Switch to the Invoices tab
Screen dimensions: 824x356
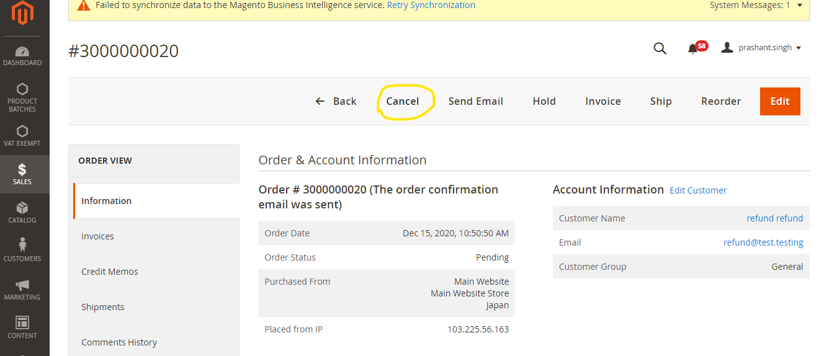coord(97,236)
